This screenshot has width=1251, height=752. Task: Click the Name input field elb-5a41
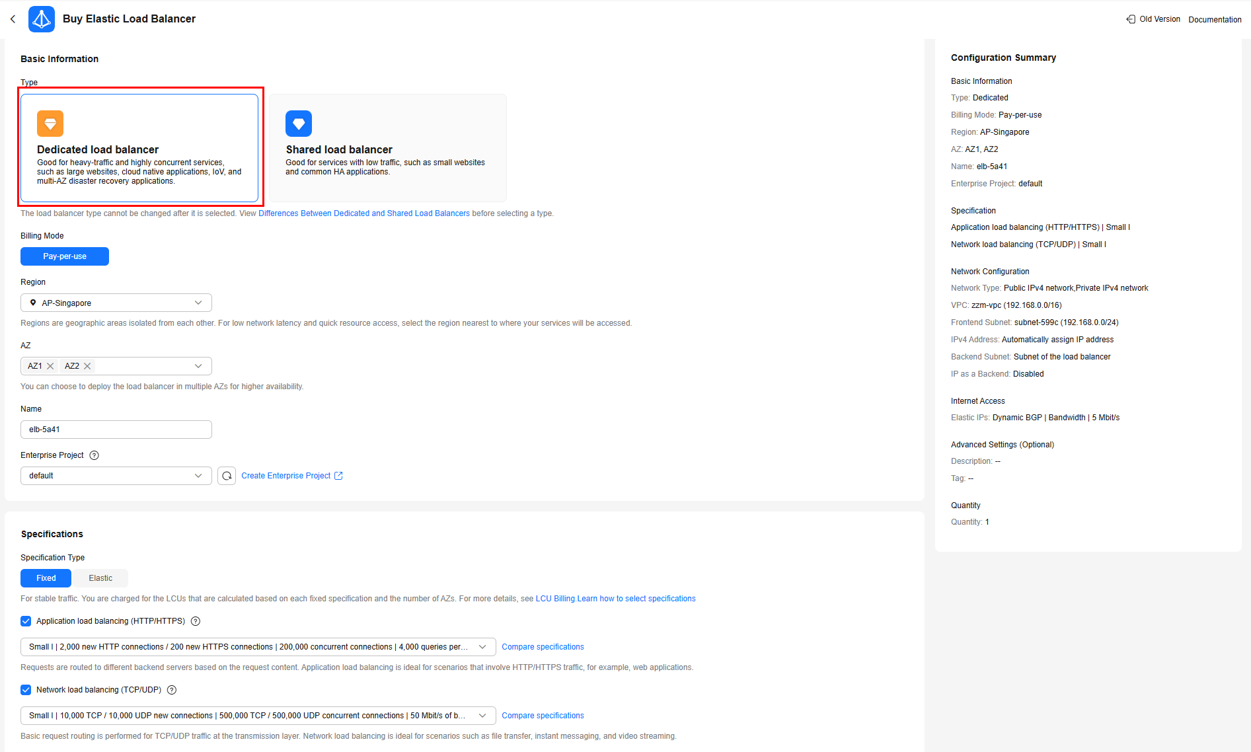click(x=116, y=430)
